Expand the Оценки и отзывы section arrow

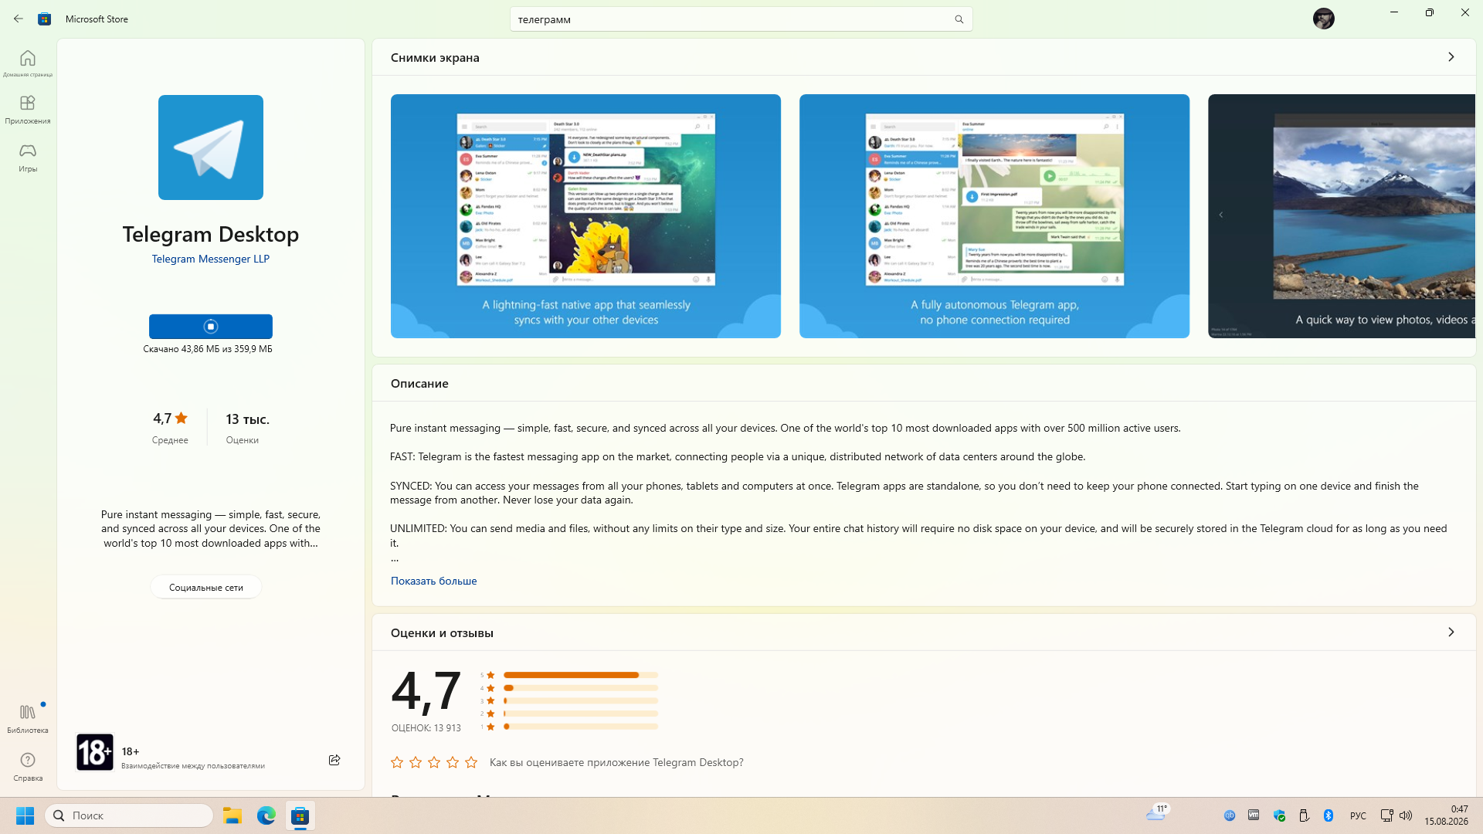click(1451, 632)
